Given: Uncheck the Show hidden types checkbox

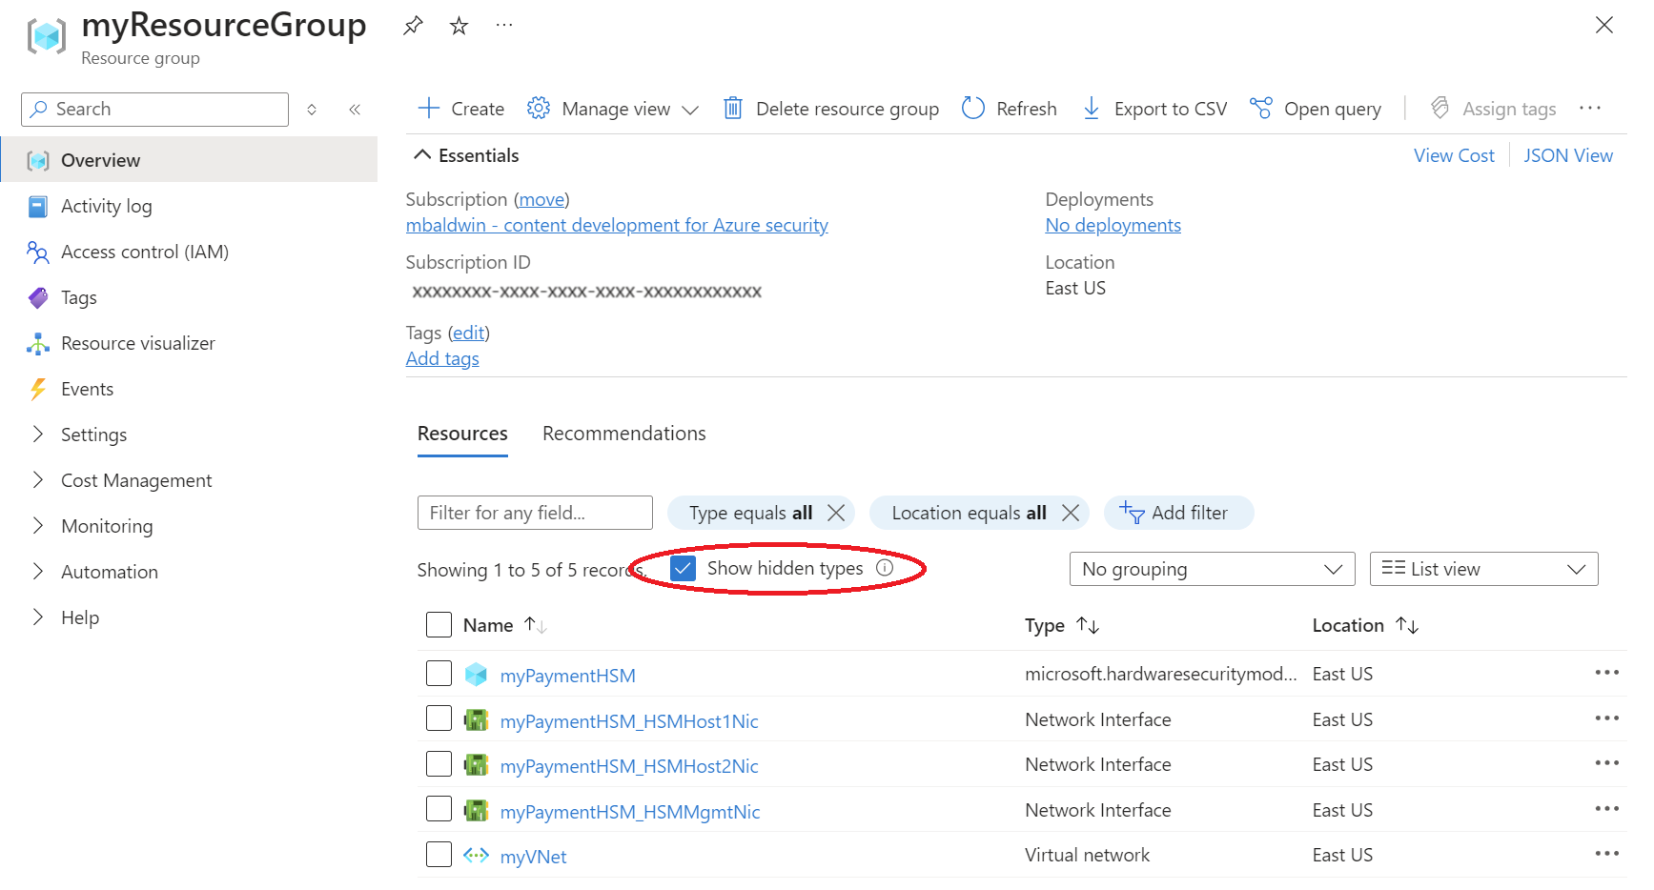Looking at the screenshot, I should (x=683, y=569).
